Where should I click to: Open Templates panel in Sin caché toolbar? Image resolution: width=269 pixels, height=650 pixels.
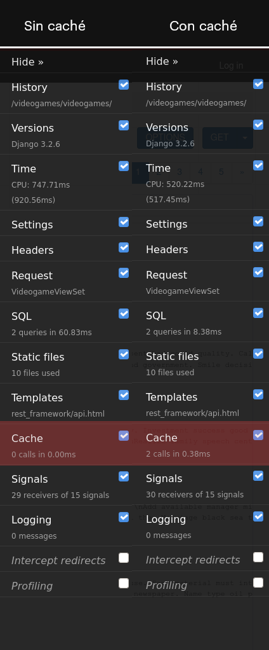click(x=37, y=398)
